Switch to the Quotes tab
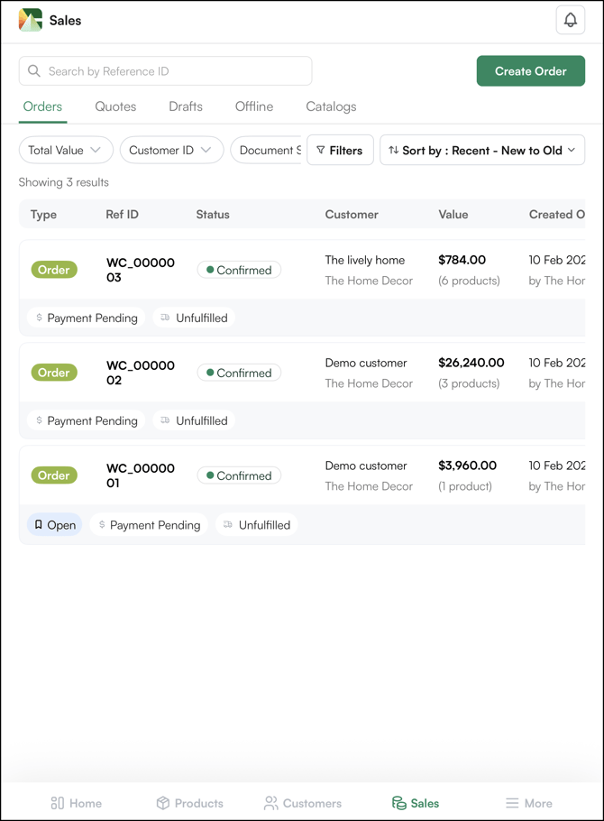 [x=115, y=106]
